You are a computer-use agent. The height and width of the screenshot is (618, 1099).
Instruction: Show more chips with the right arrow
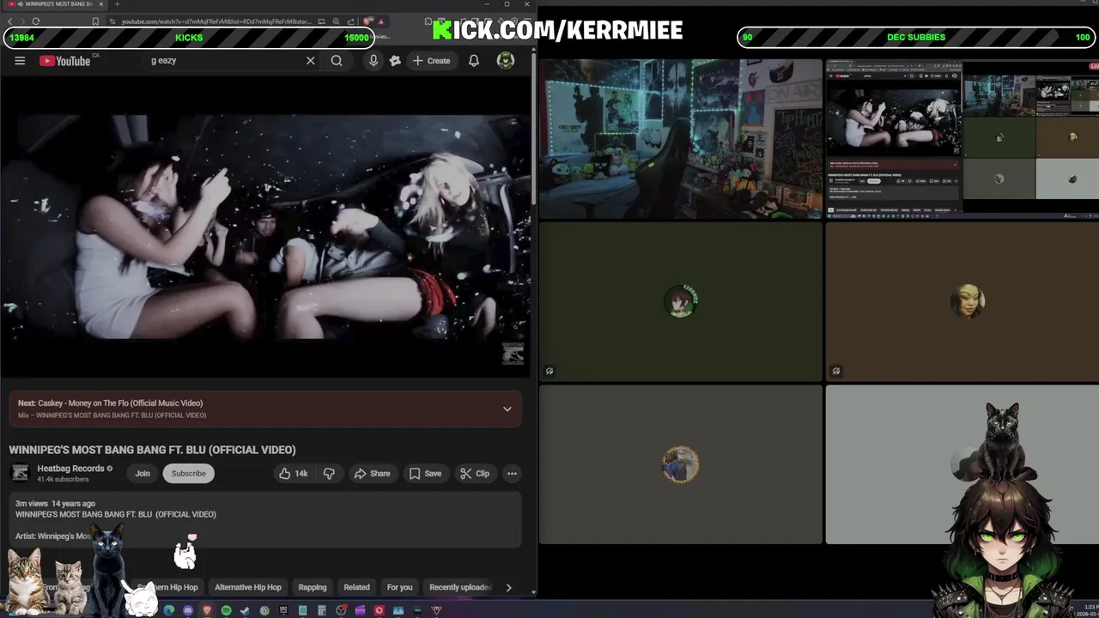[508, 587]
